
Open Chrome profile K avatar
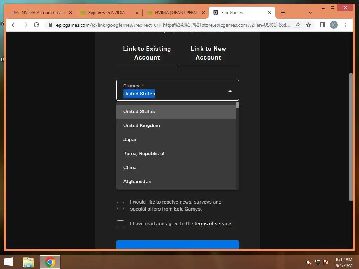(334, 25)
